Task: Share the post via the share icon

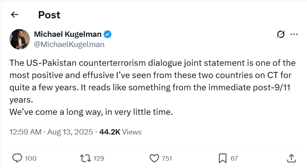Action: click(291, 158)
